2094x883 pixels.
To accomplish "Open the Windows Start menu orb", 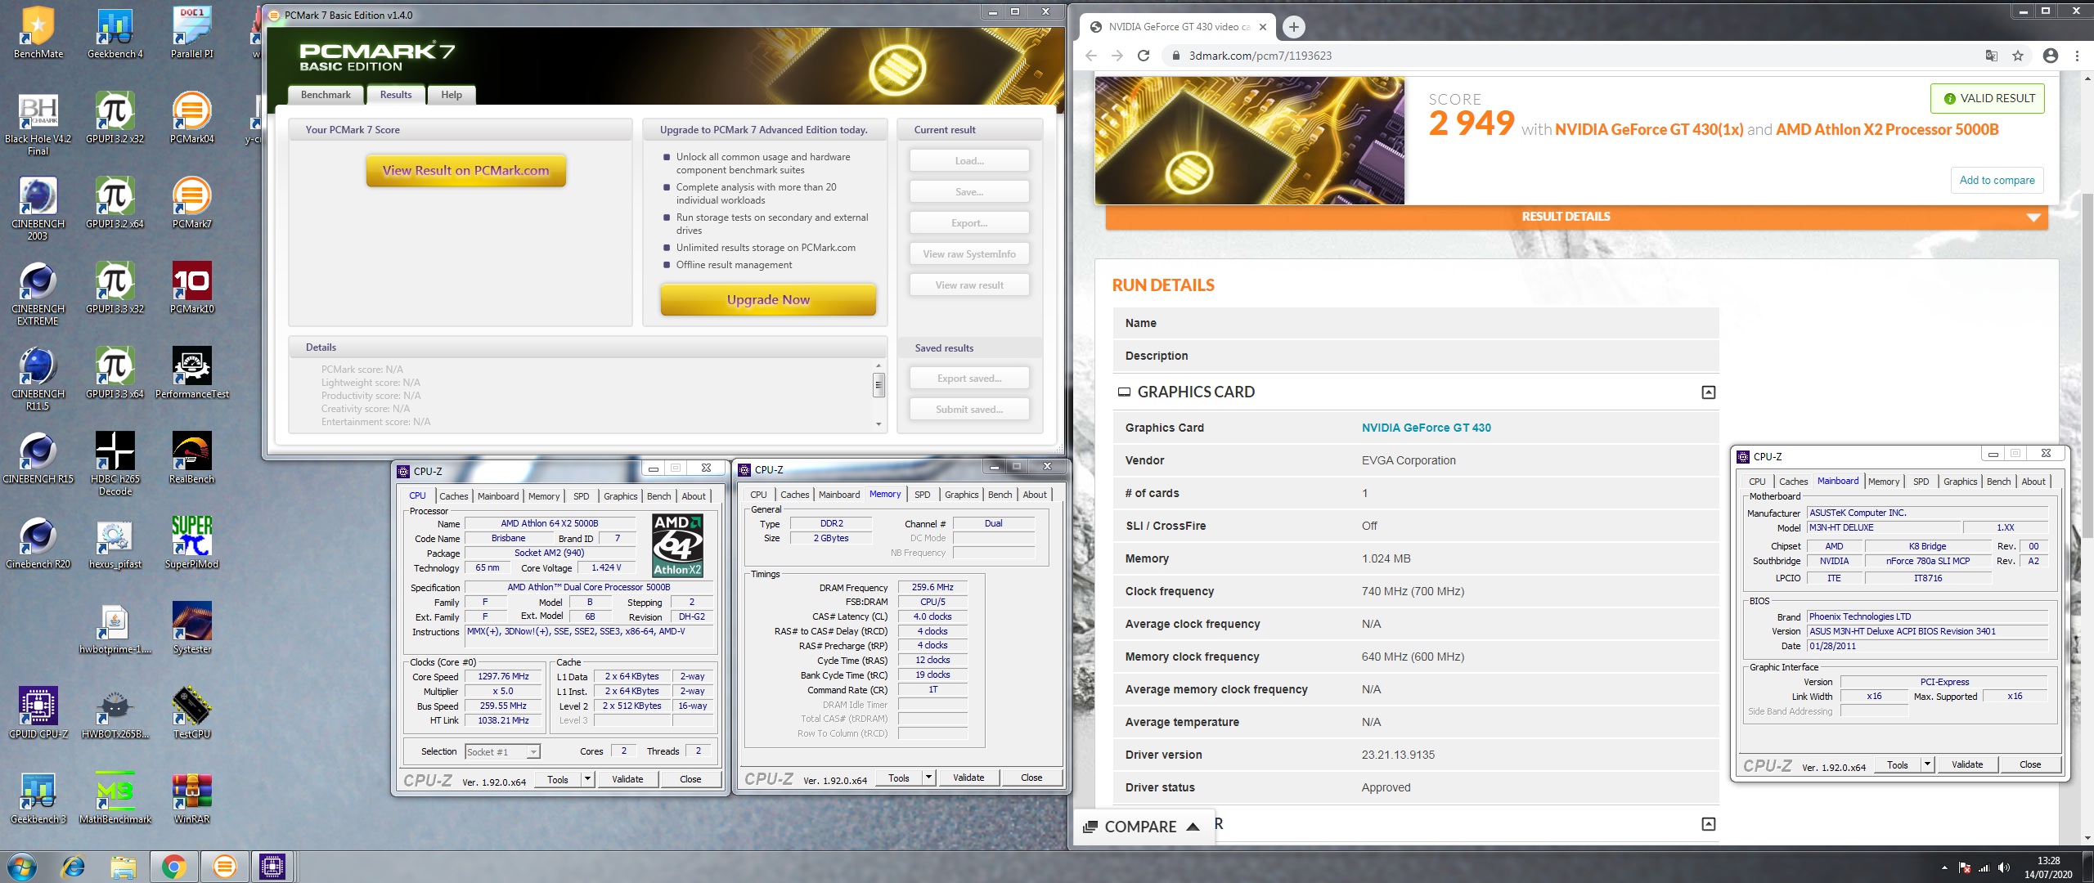I will (22, 866).
